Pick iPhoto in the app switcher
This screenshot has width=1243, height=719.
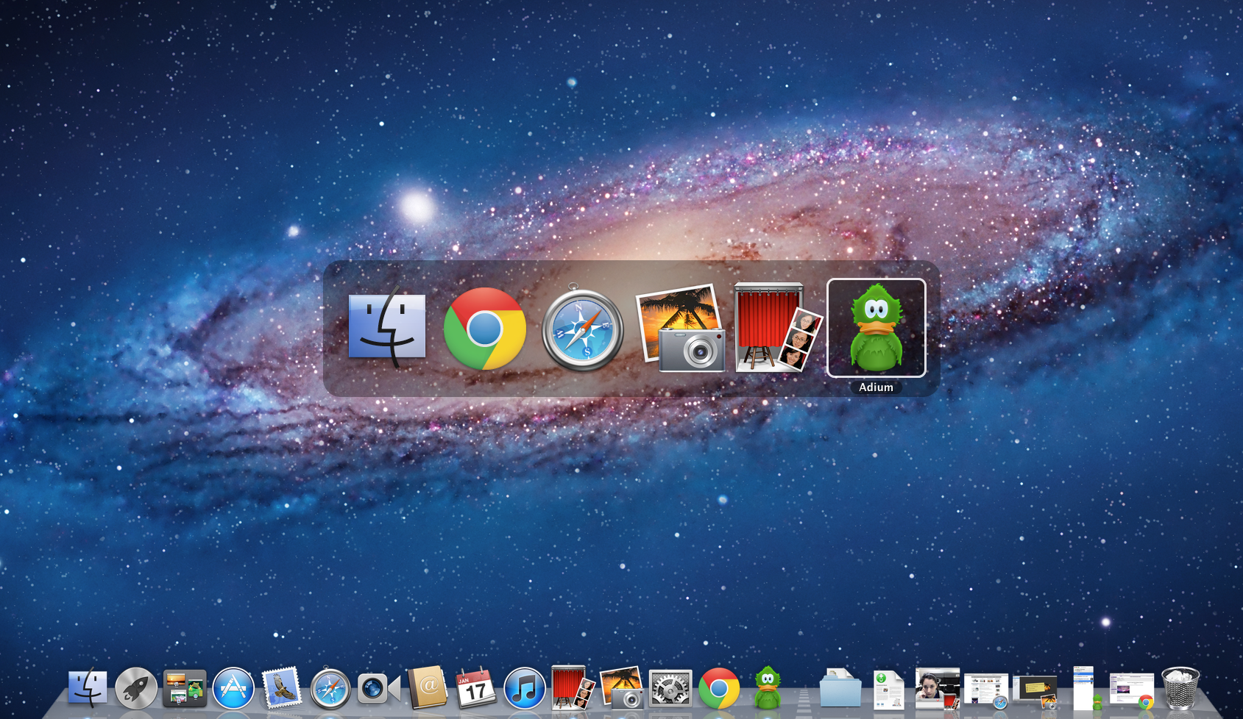pos(681,328)
